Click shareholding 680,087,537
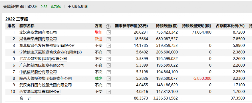The width and height of the screenshot is (252, 103). (167, 39)
